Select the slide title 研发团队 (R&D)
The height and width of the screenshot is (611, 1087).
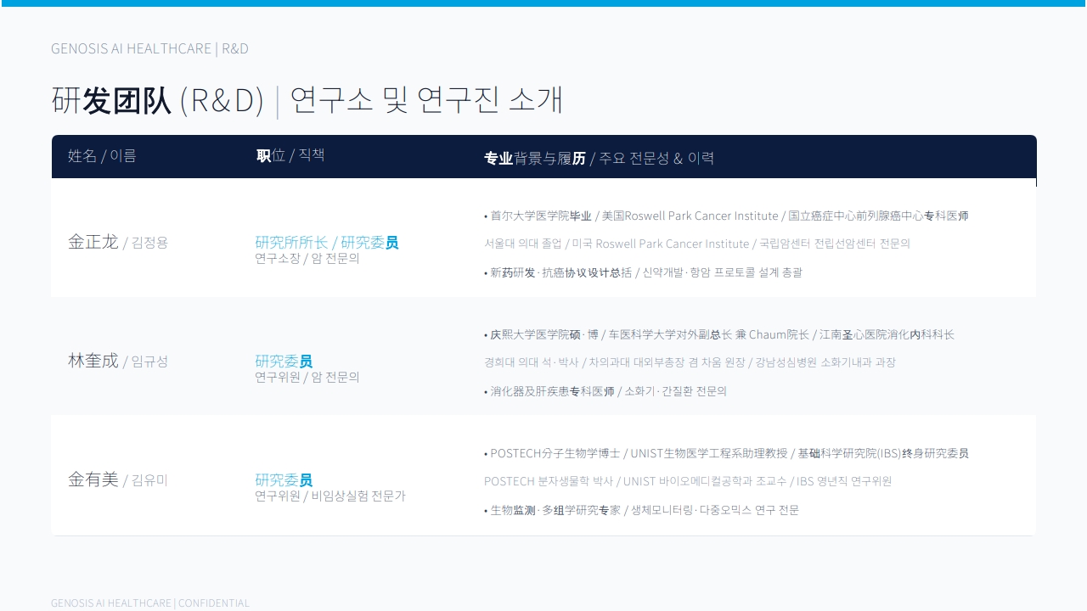(158, 100)
